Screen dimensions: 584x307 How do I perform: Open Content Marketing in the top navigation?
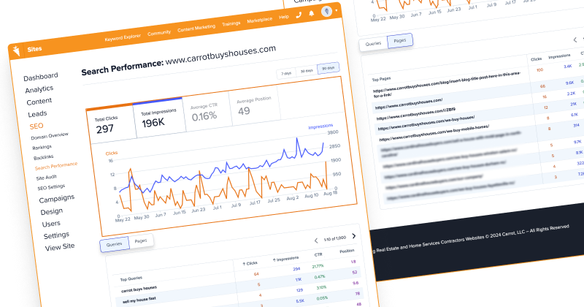pyautogui.click(x=196, y=29)
